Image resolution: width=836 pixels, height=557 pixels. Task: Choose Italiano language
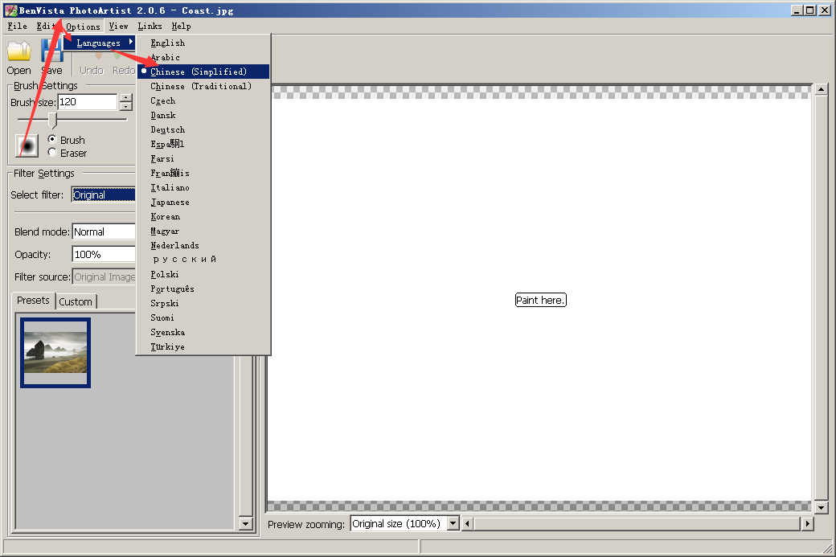point(203,187)
